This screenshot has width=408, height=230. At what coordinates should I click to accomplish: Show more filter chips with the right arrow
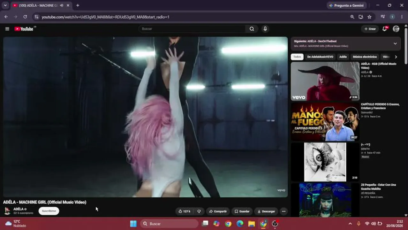coord(396,57)
